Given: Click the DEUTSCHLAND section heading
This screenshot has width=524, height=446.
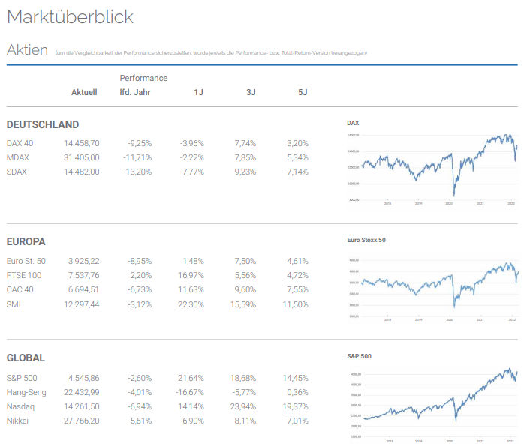Looking at the screenshot, I should (x=43, y=124).
